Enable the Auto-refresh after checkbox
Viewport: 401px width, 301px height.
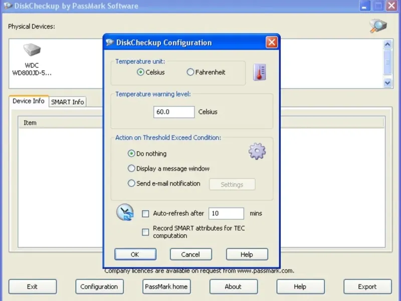pyautogui.click(x=145, y=214)
